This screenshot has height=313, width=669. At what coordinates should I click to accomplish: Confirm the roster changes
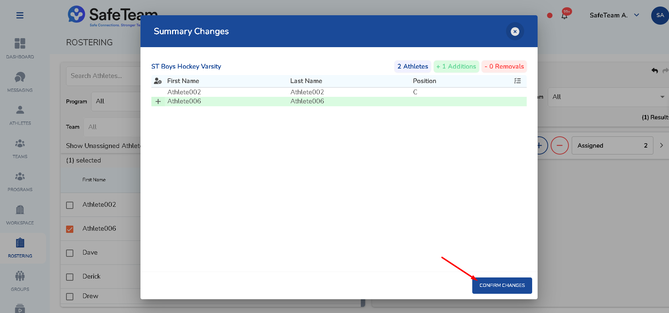click(502, 285)
